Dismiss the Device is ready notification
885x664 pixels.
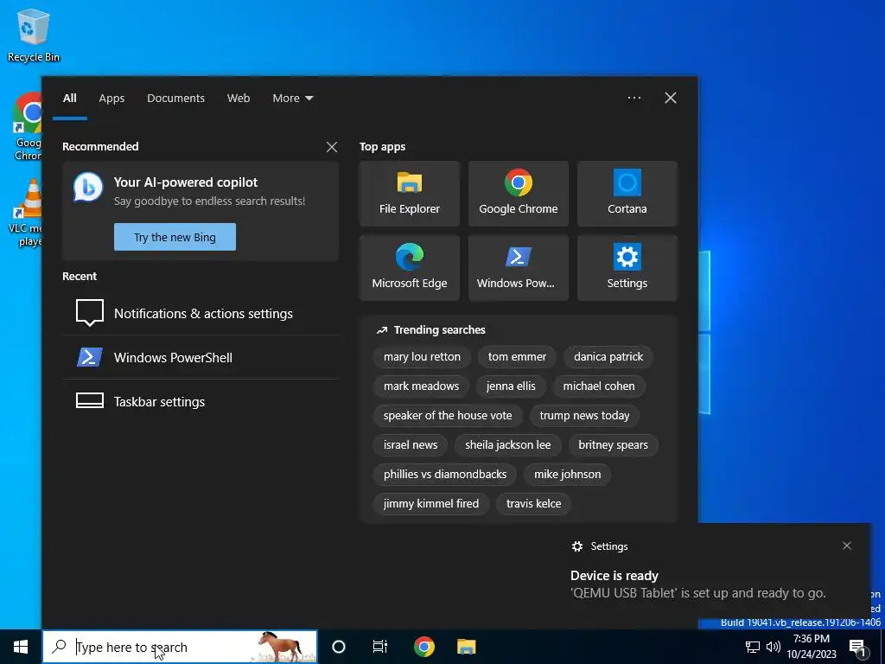[847, 546]
